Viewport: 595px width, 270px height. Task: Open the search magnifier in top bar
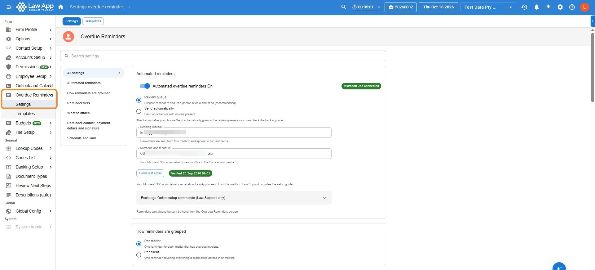coord(344,7)
